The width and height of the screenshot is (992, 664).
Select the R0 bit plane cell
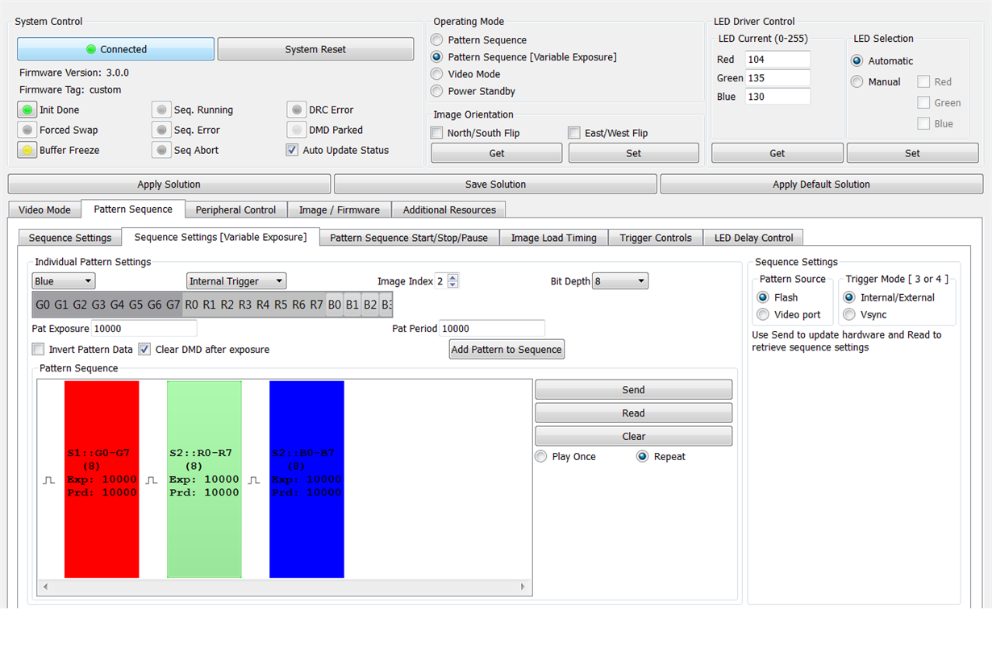click(x=191, y=305)
